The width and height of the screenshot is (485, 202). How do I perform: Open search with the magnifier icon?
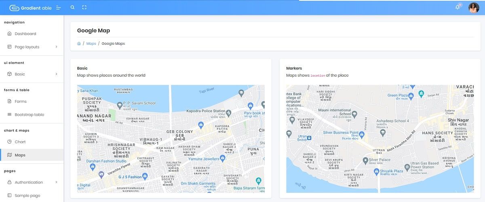click(72, 7)
